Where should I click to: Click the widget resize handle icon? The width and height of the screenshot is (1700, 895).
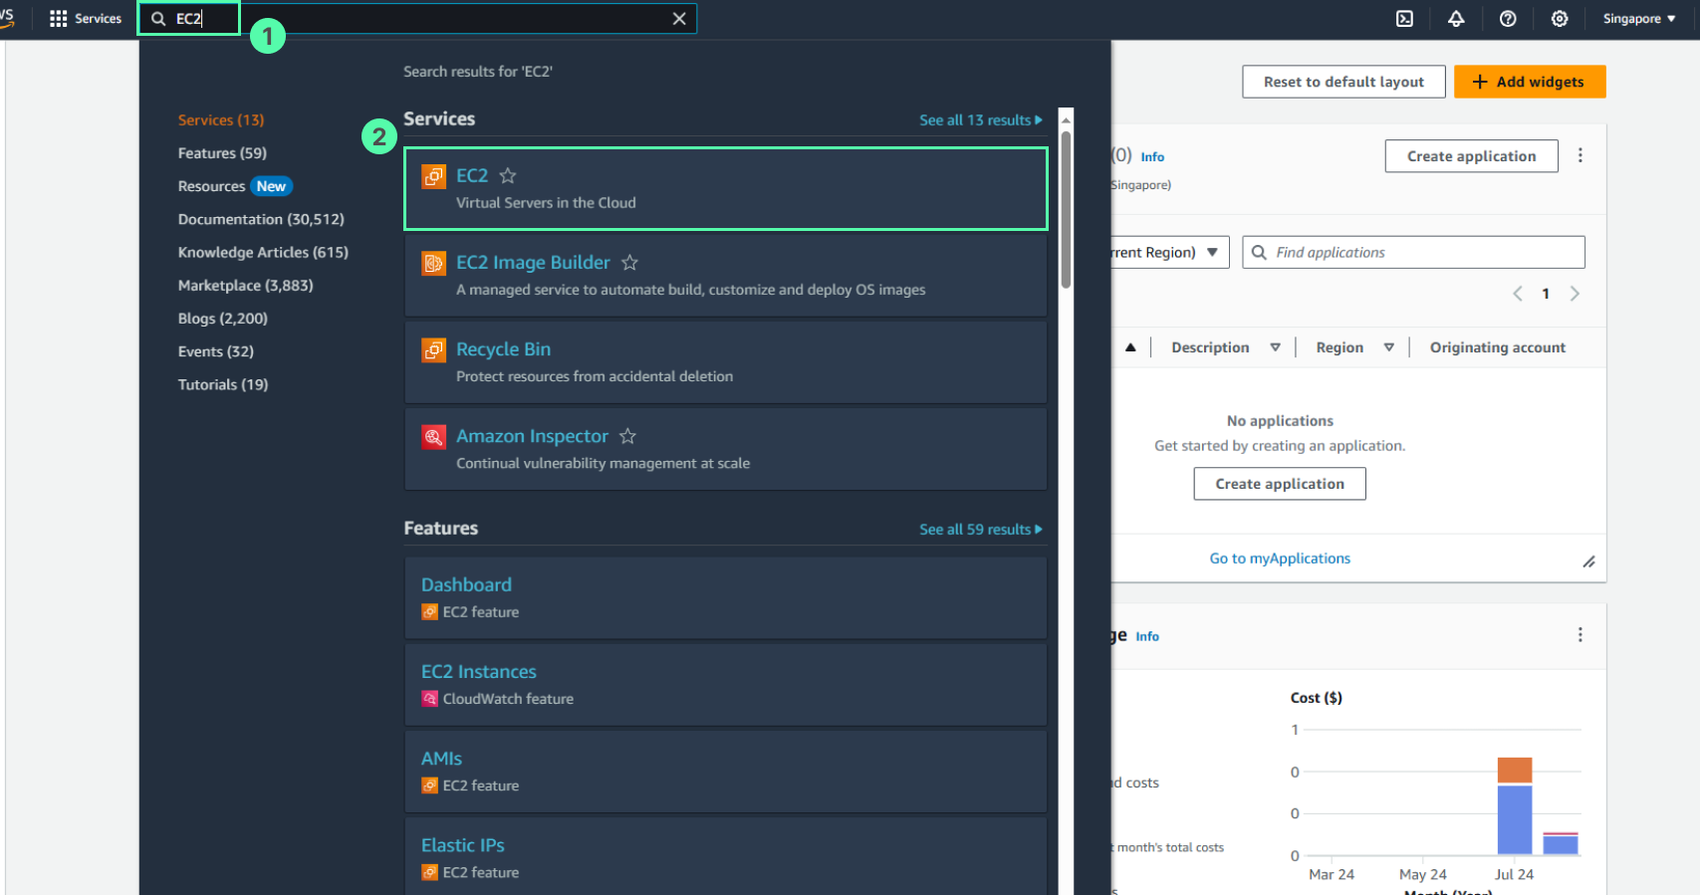[x=1588, y=562]
